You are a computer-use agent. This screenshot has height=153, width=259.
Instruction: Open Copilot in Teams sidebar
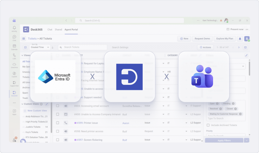(14, 74)
